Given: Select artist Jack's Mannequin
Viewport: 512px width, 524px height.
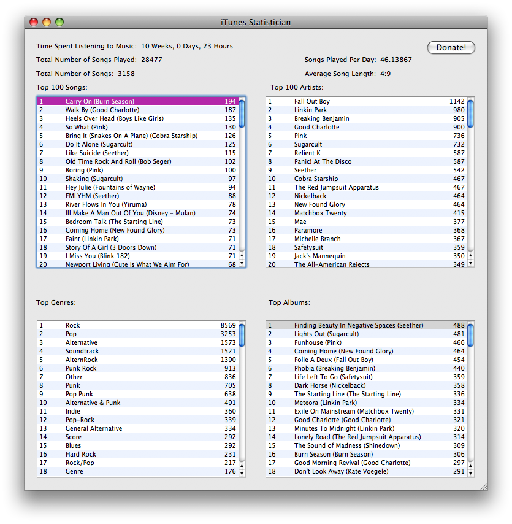Looking at the screenshot, I should pos(367,256).
